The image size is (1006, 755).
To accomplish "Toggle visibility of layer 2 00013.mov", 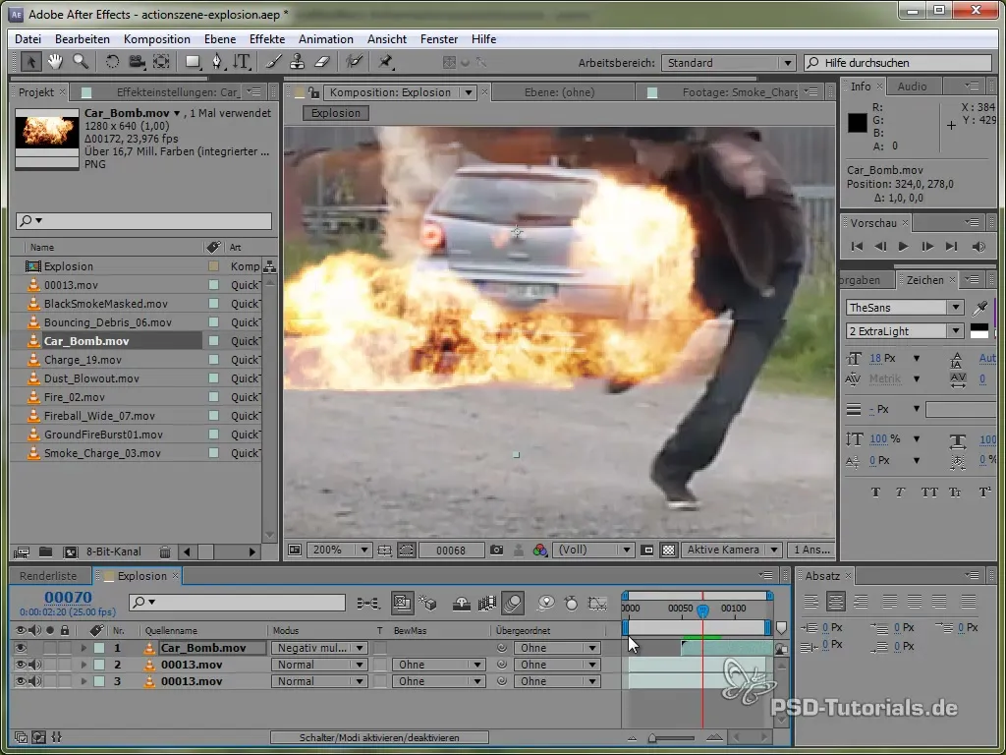I will tap(21, 666).
